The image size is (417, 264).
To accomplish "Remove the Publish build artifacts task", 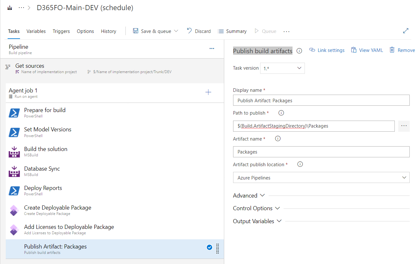I will pos(402,50).
